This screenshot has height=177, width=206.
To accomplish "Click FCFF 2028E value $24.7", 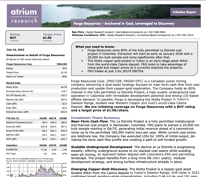I will pos(64,139).
